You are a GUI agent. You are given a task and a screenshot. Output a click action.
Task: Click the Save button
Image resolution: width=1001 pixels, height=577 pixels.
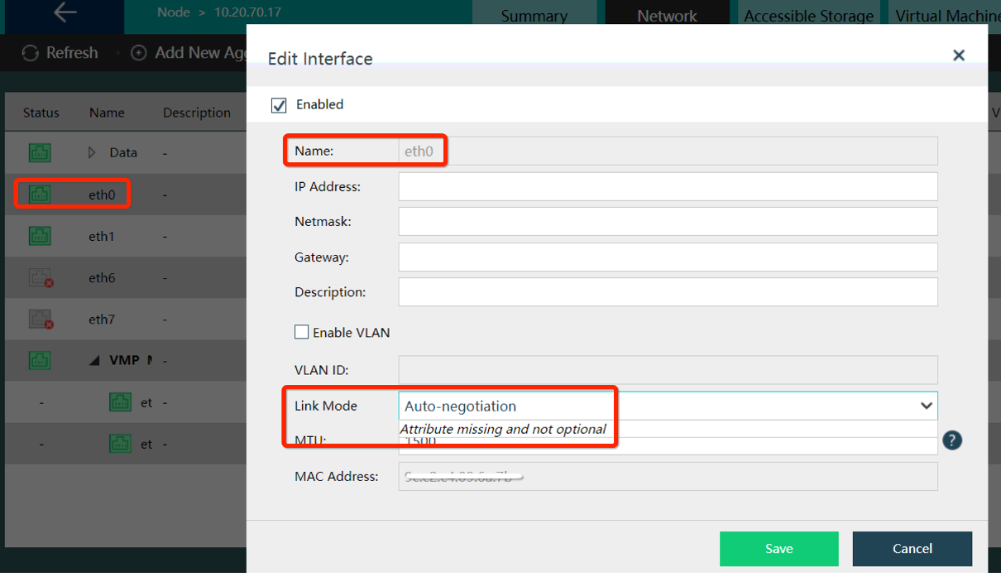coord(779,549)
